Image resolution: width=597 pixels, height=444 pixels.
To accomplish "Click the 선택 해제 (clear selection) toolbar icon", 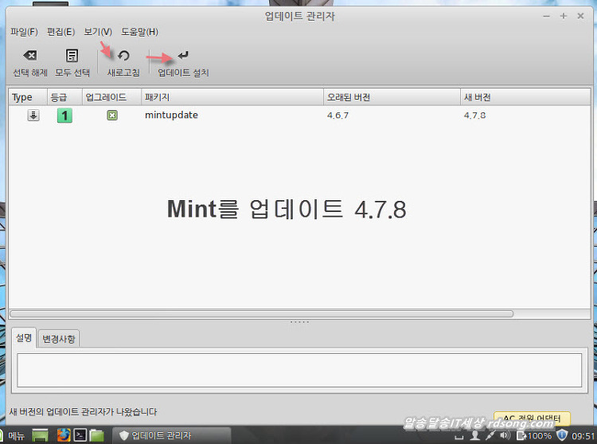I will (30, 56).
